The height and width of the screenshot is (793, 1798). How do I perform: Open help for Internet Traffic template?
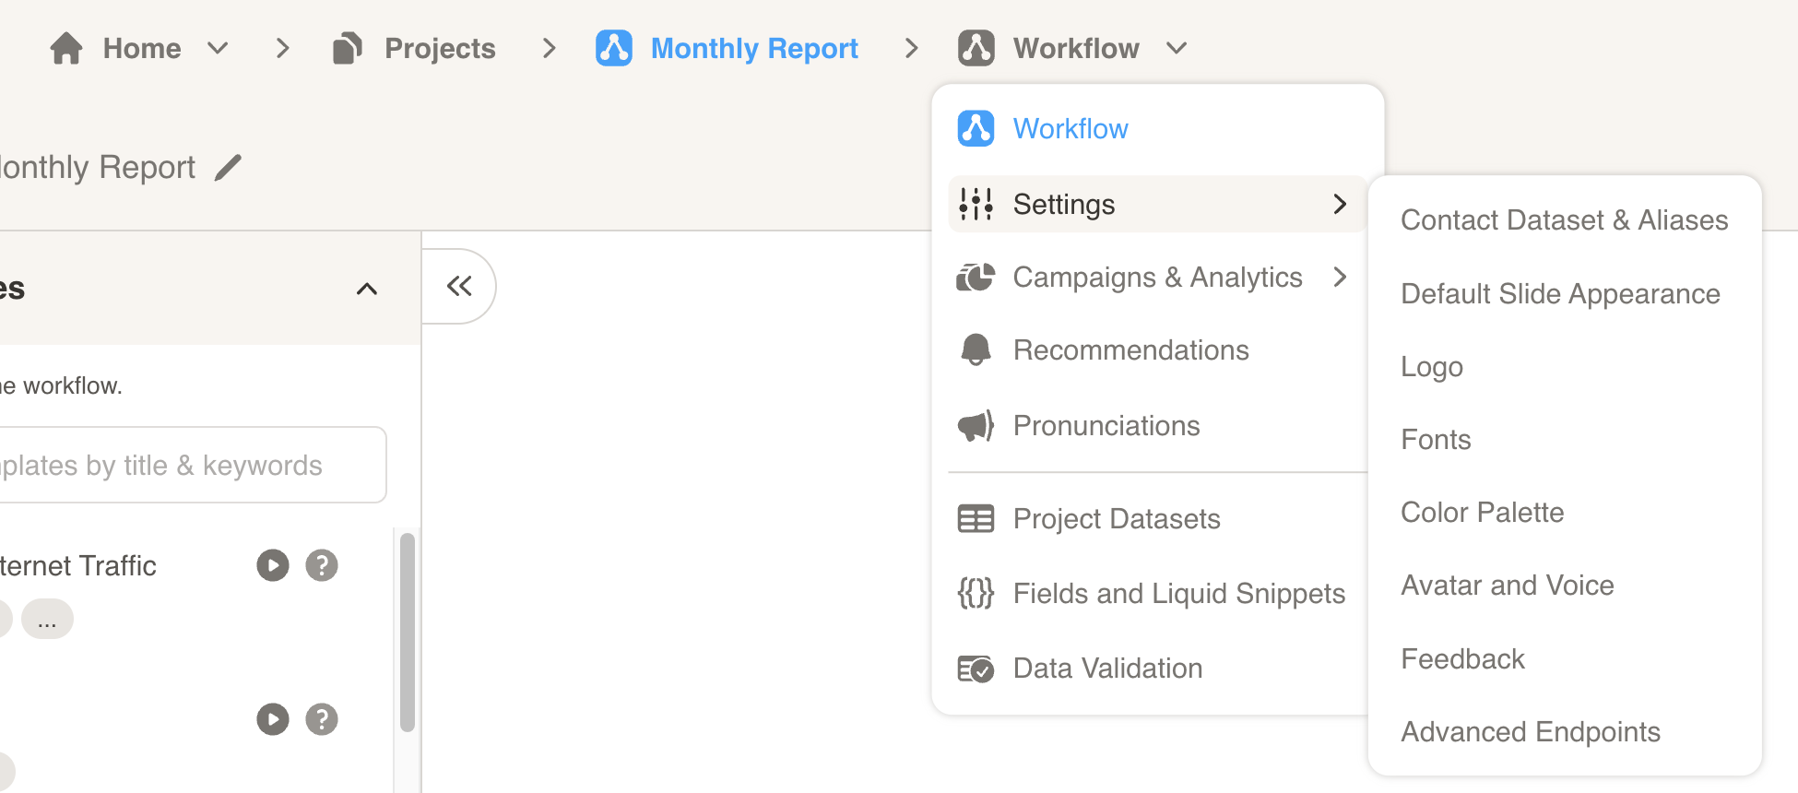point(322,565)
